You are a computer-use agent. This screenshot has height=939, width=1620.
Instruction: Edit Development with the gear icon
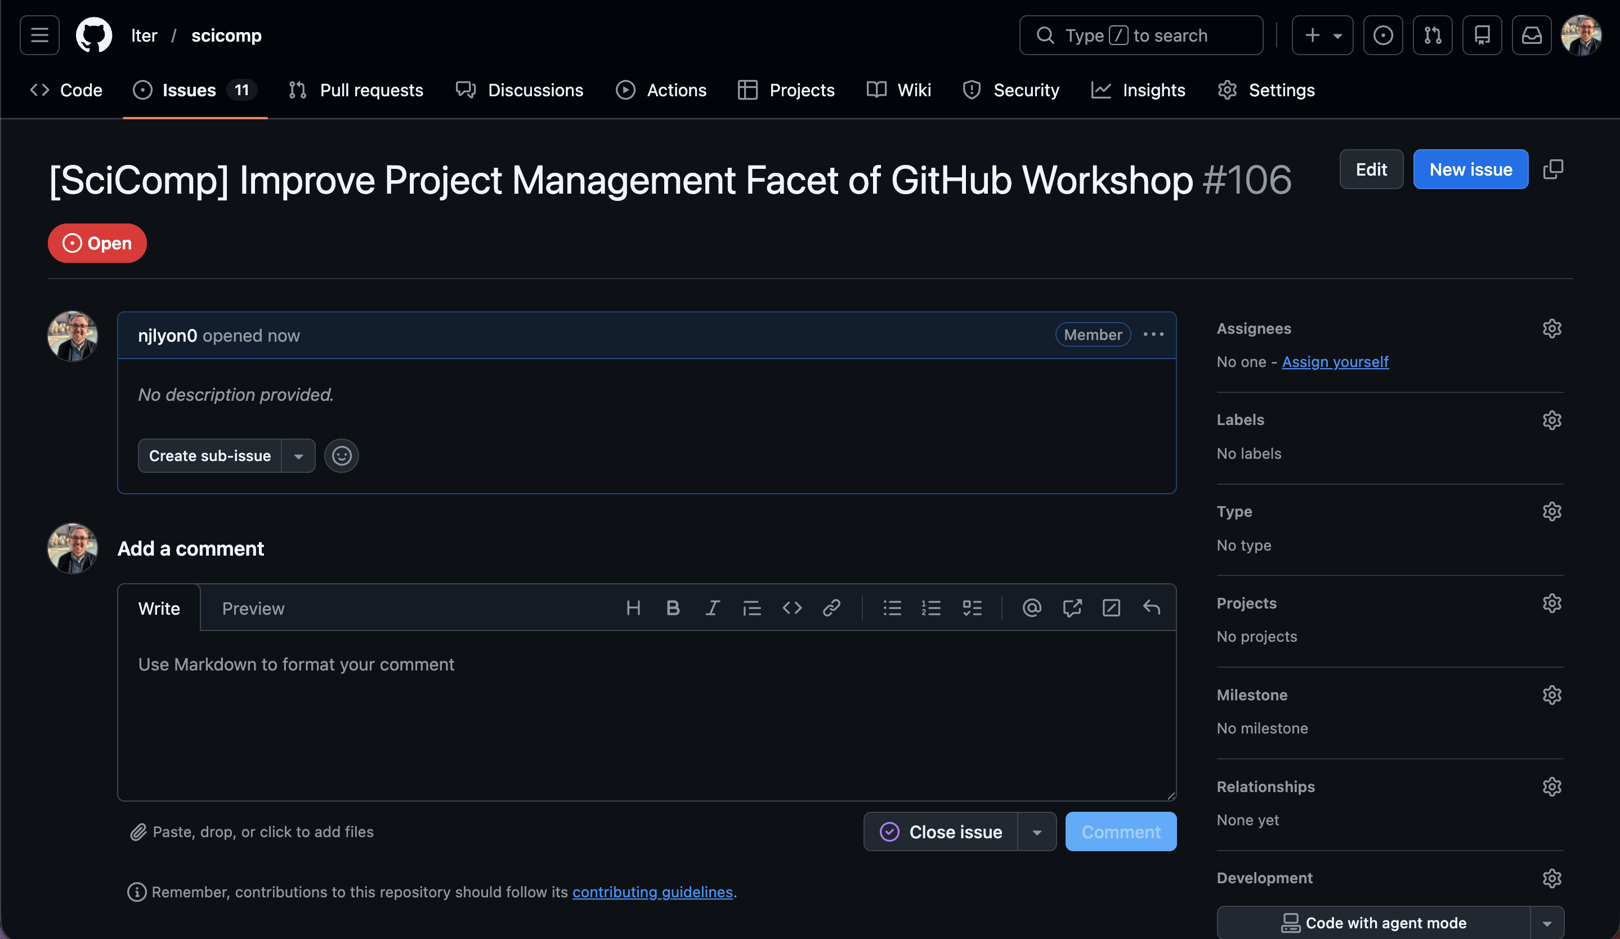click(1552, 879)
